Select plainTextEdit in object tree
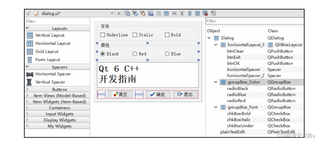This screenshot has height=141, width=320. (233, 132)
